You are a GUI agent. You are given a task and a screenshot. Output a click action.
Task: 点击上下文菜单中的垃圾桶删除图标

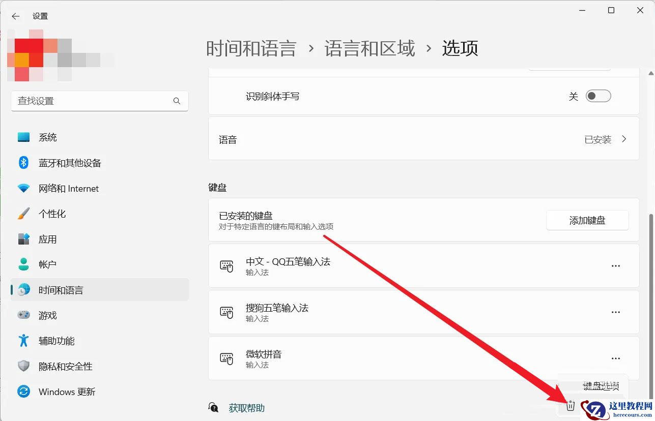[569, 405]
